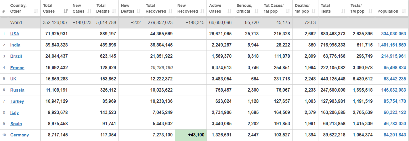This screenshot has height=141, width=409.
Task: Sort by Serious, Critical arrows
Action: click(257, 11)
